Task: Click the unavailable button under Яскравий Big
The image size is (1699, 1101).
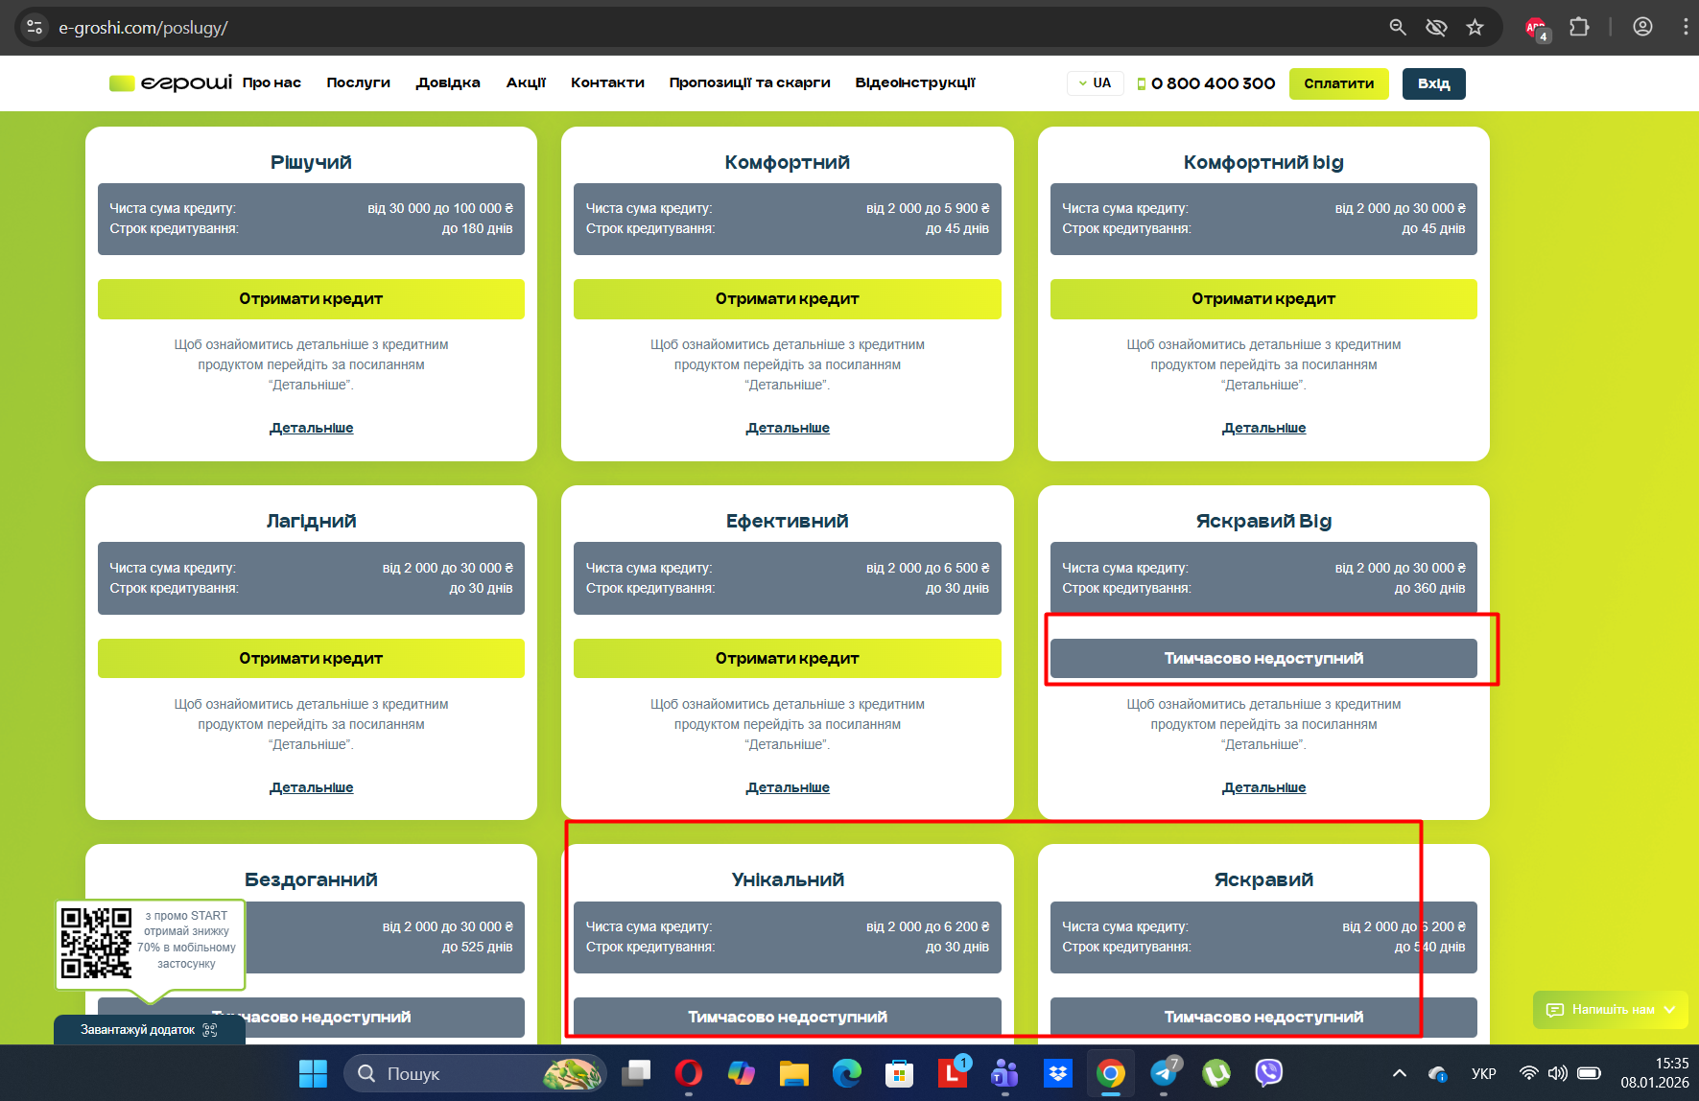Action: 1263,659
